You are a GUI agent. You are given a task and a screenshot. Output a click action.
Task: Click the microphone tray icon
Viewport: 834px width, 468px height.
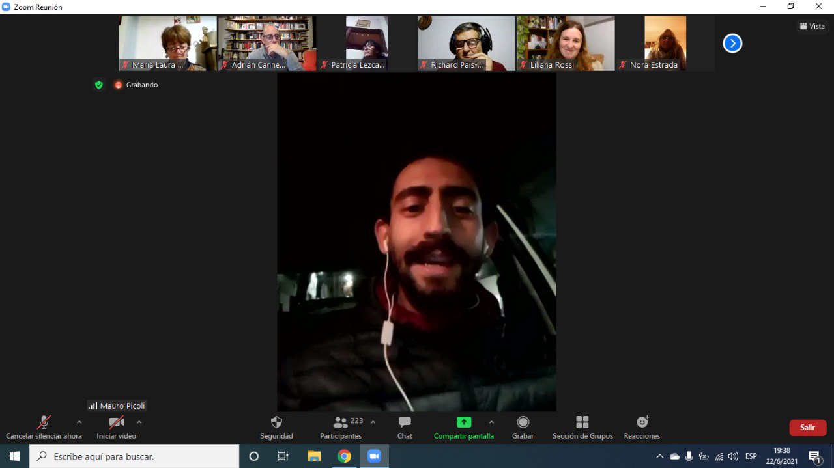pyautogui.click(x=689, y=456)
